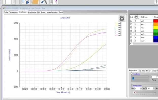
Task: Disable the Normalisation checkbox
Action: click(132, 85)
